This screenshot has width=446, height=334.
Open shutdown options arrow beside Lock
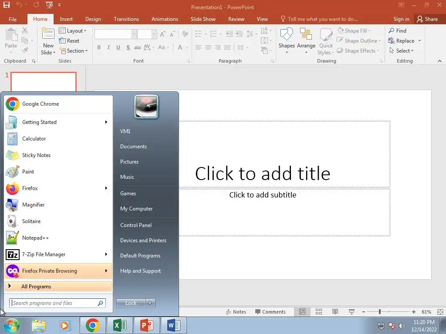[x=150, y=303]
